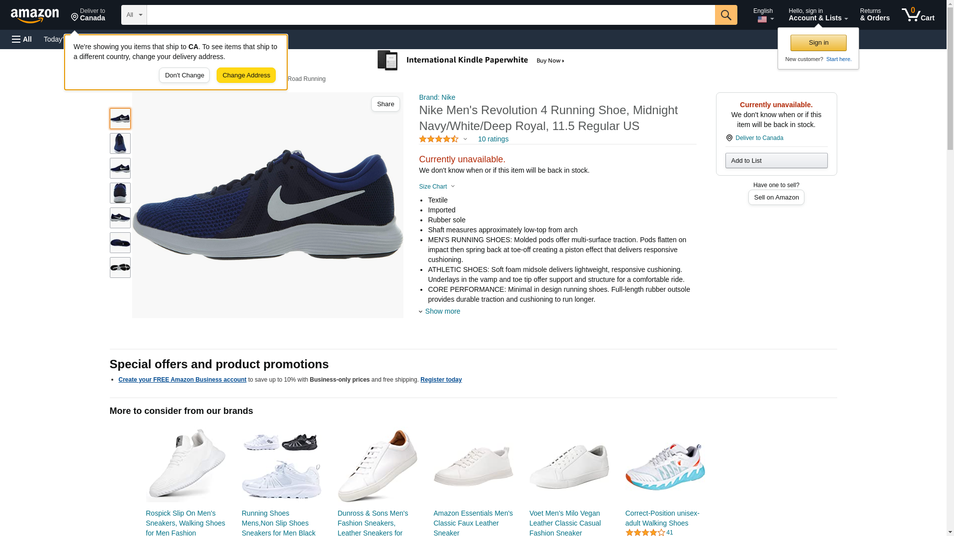Open Returns & Orders
The height and width of the screenshot is (536, 954).
click(874, 15)
